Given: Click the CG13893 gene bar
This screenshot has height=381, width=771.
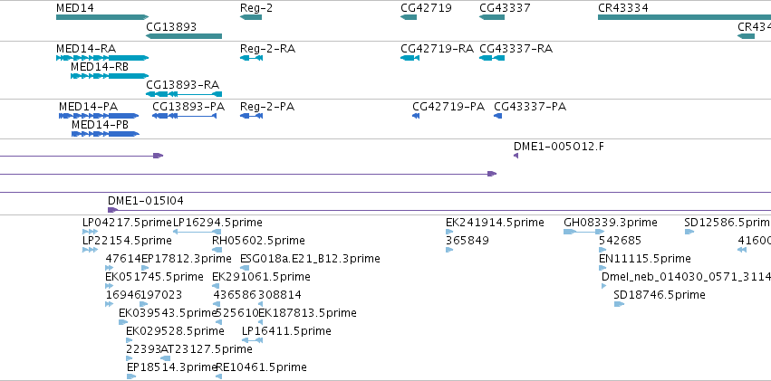Looking at the screenshot, I should 184,36.
